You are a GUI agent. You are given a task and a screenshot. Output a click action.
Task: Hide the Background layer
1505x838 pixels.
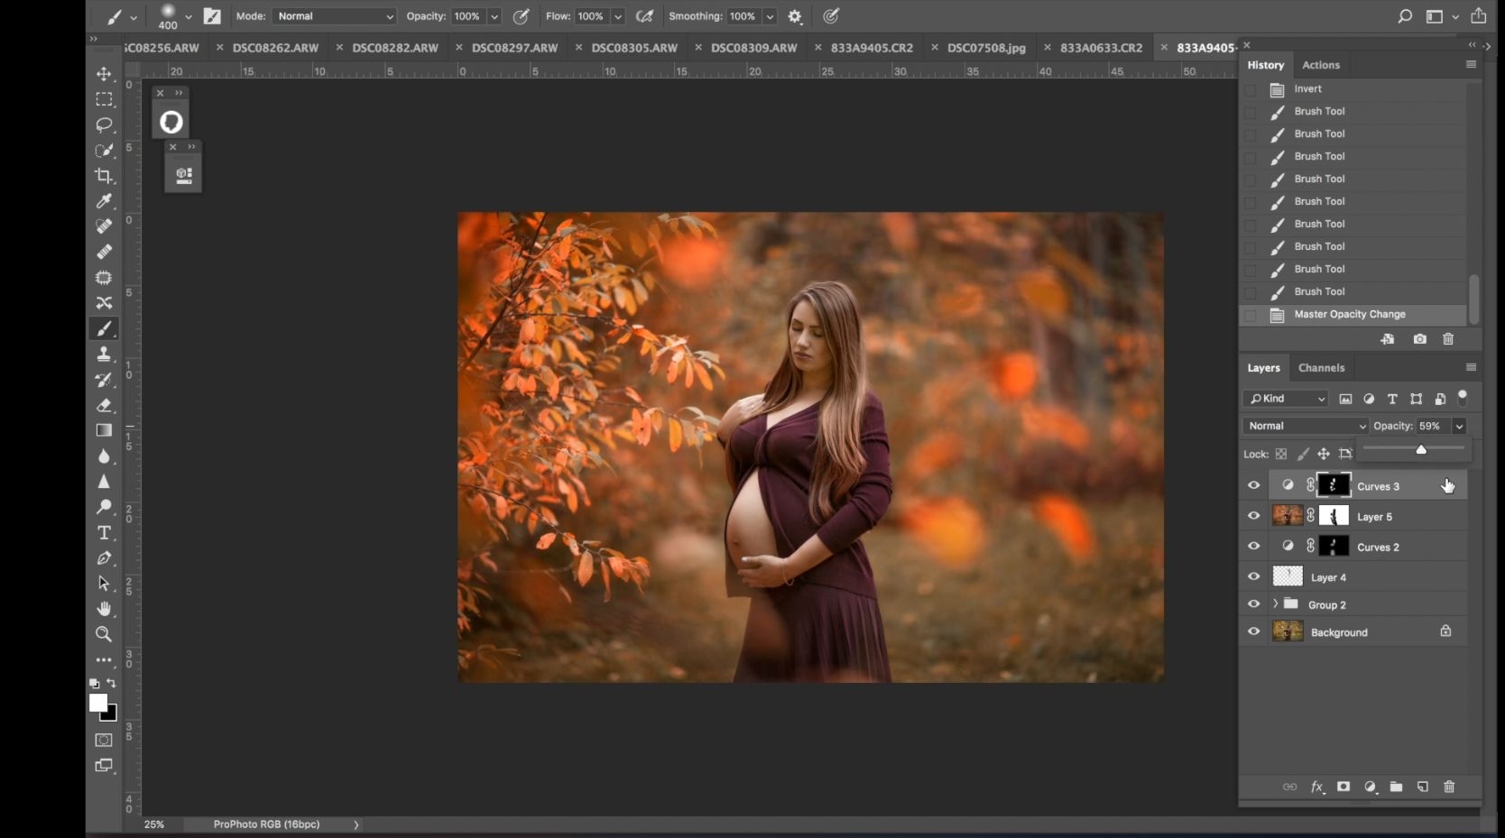pos(1254,631)
